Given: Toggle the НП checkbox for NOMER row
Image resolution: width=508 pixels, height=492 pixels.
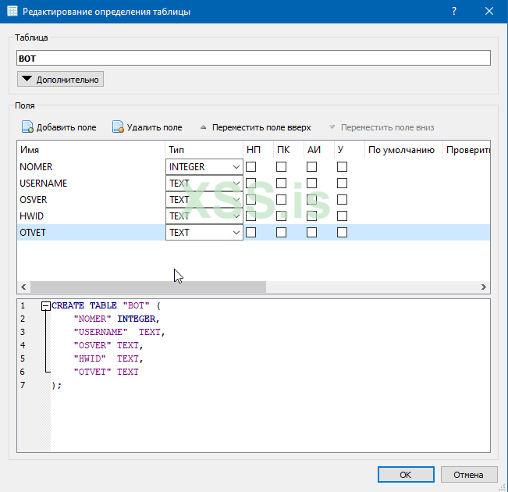Looking at the screenshot, I should [251, 167].
